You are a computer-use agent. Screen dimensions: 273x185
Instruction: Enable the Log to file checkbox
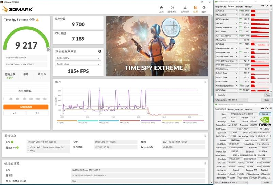[x=216, y=95]
